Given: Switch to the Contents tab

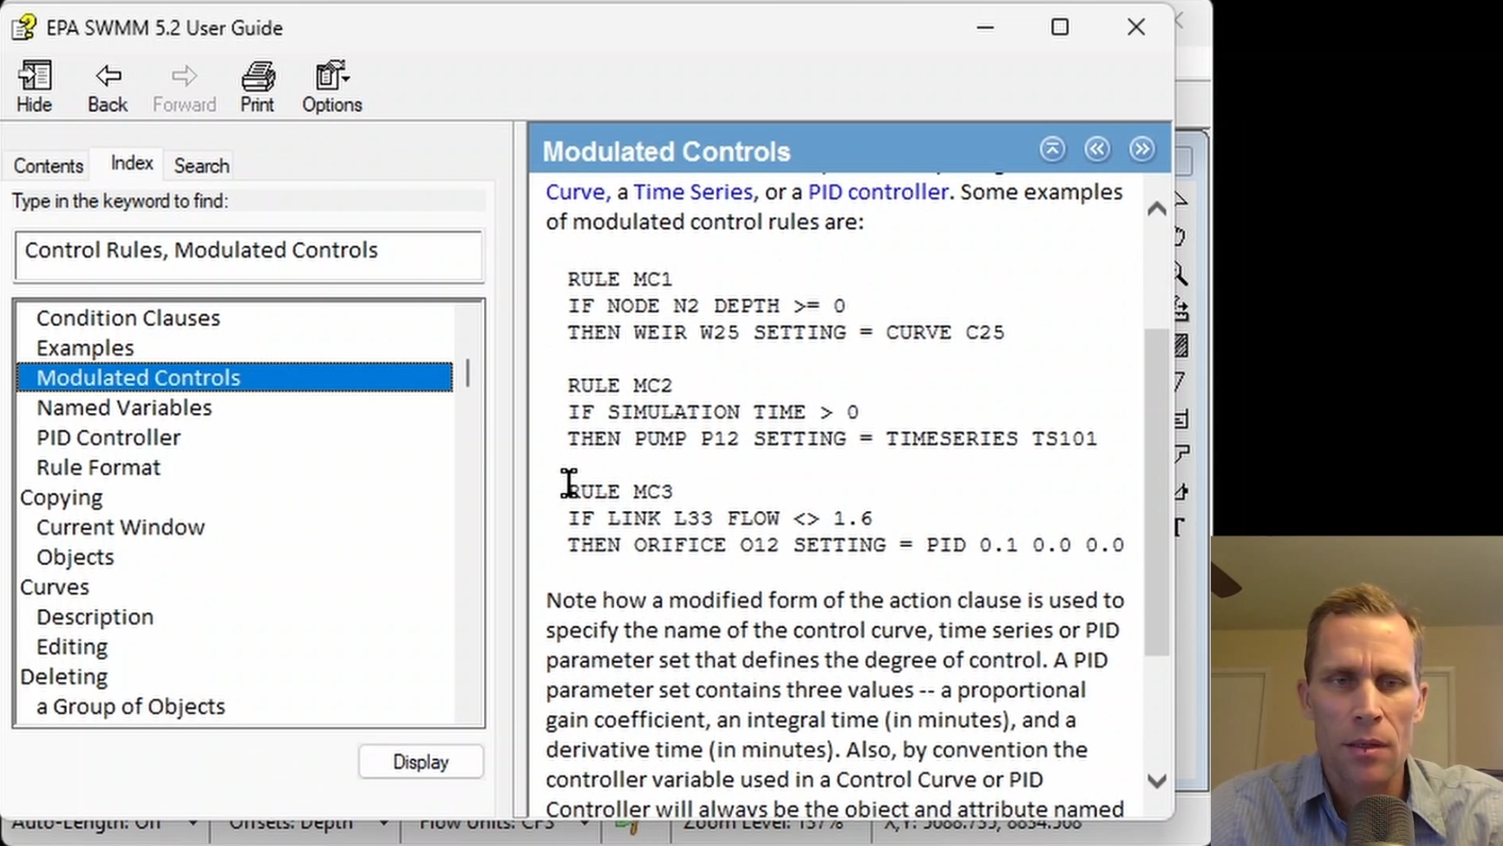Looking at the screenshot, I should click(49, 166).
